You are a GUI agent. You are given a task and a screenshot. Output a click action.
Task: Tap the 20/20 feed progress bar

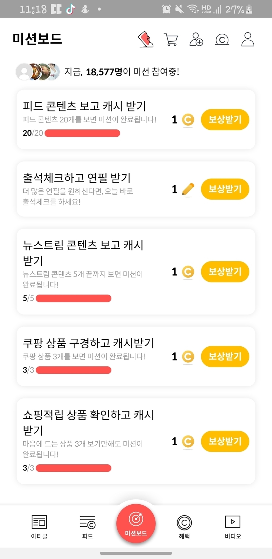click(82, 133)
